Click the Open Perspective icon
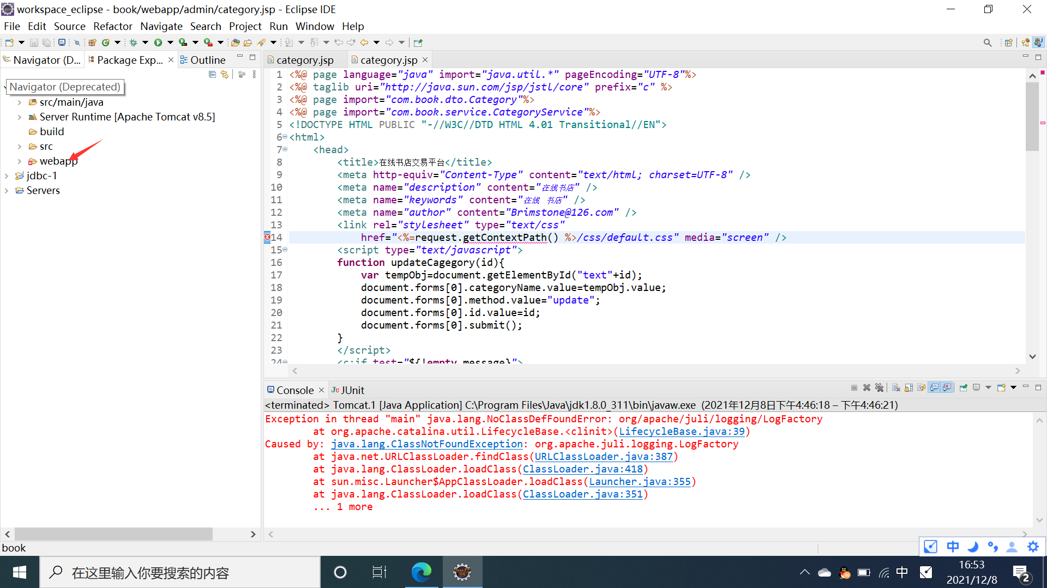The image size is (1047, 588). click(1008, 43)
